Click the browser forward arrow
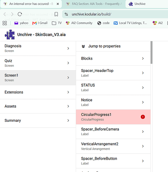168x172 pixels. 12,14
